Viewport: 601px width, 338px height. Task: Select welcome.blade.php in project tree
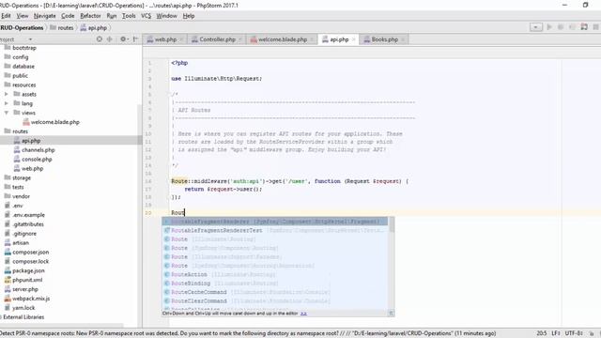click(54, 122)
